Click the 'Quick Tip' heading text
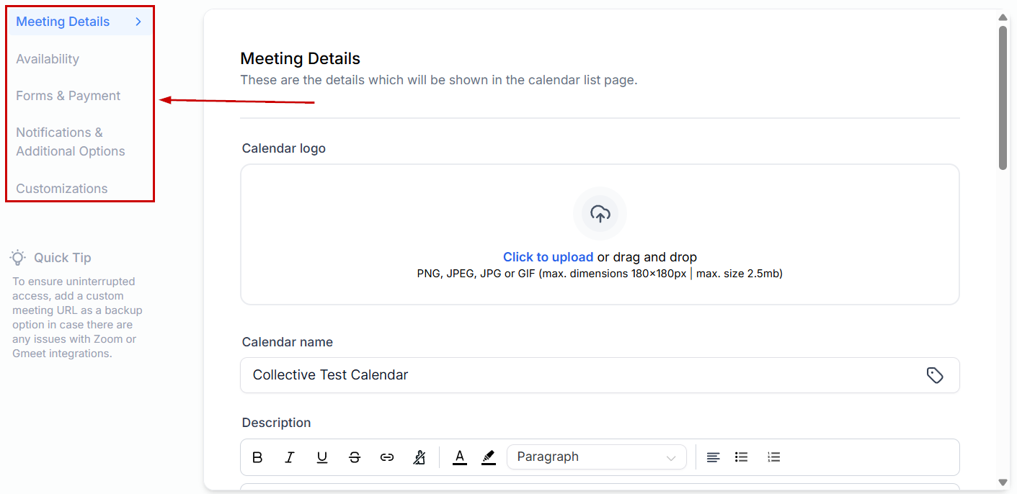Viewport: 1017px width, 494px height. (63, 258)
